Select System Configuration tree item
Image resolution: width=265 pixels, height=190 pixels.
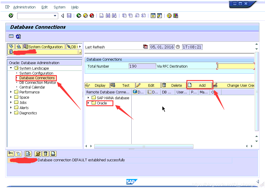36,73
